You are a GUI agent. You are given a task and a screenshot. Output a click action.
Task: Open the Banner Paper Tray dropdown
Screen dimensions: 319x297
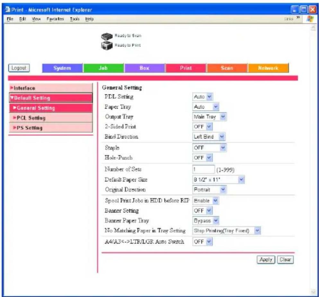click(x=206, y=220)
